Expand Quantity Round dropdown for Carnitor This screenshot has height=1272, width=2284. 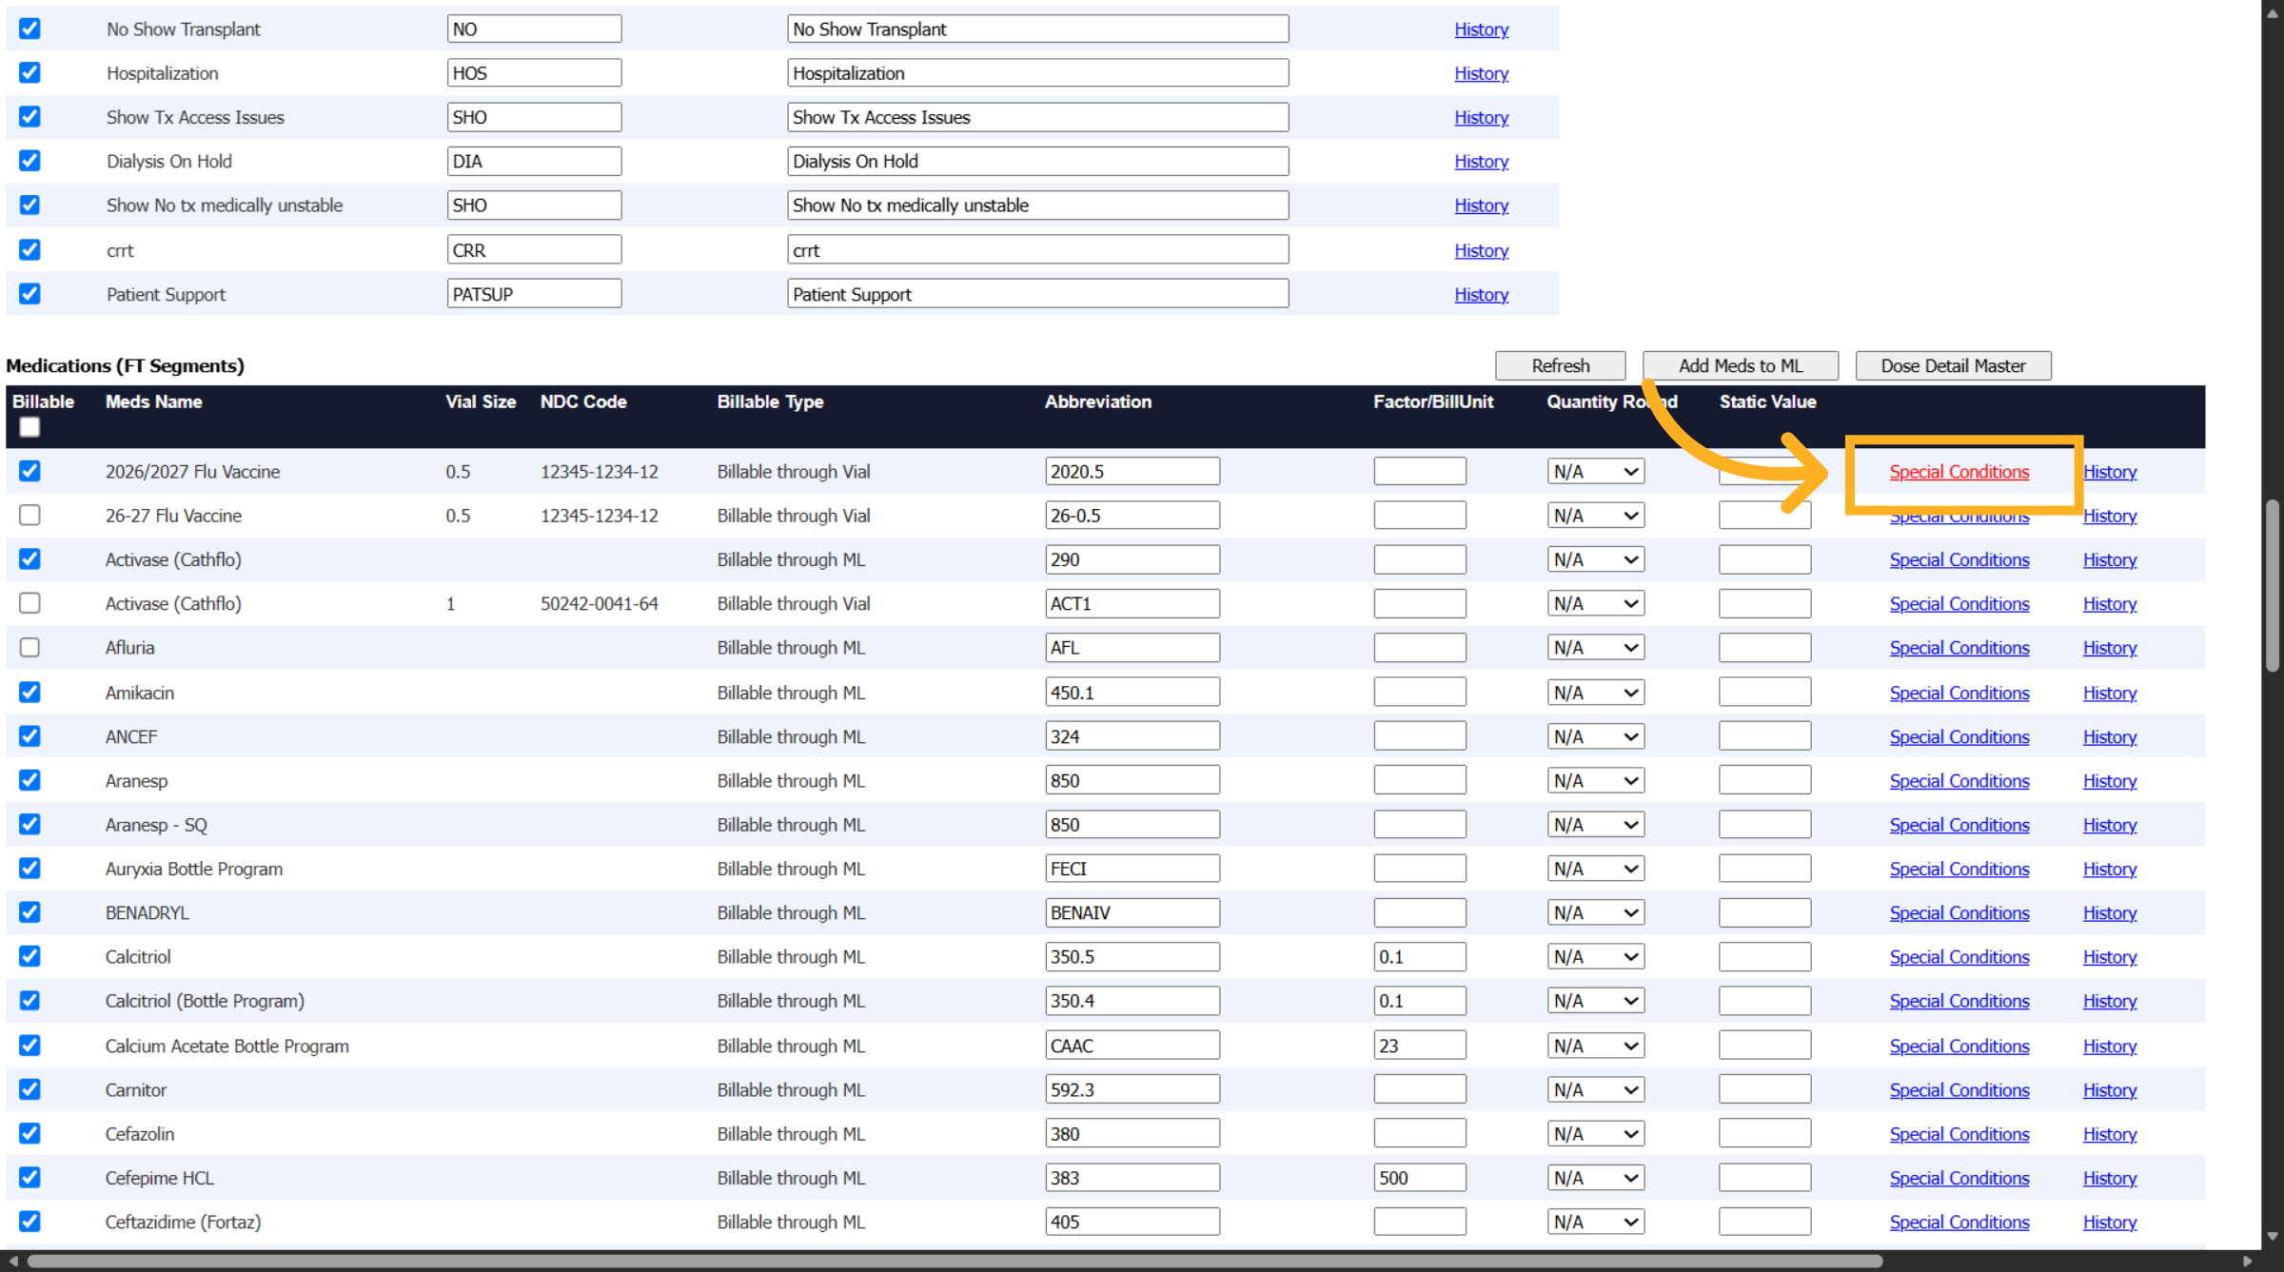[x=1596, y=1089]
